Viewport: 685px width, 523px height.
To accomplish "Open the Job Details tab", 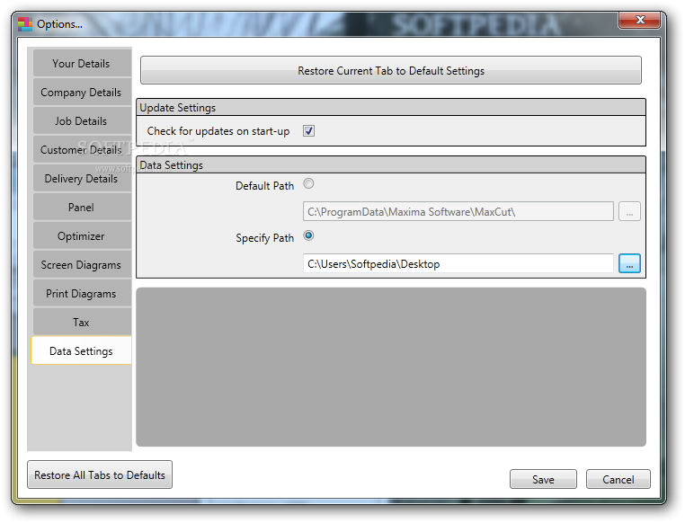I will 82,121.
